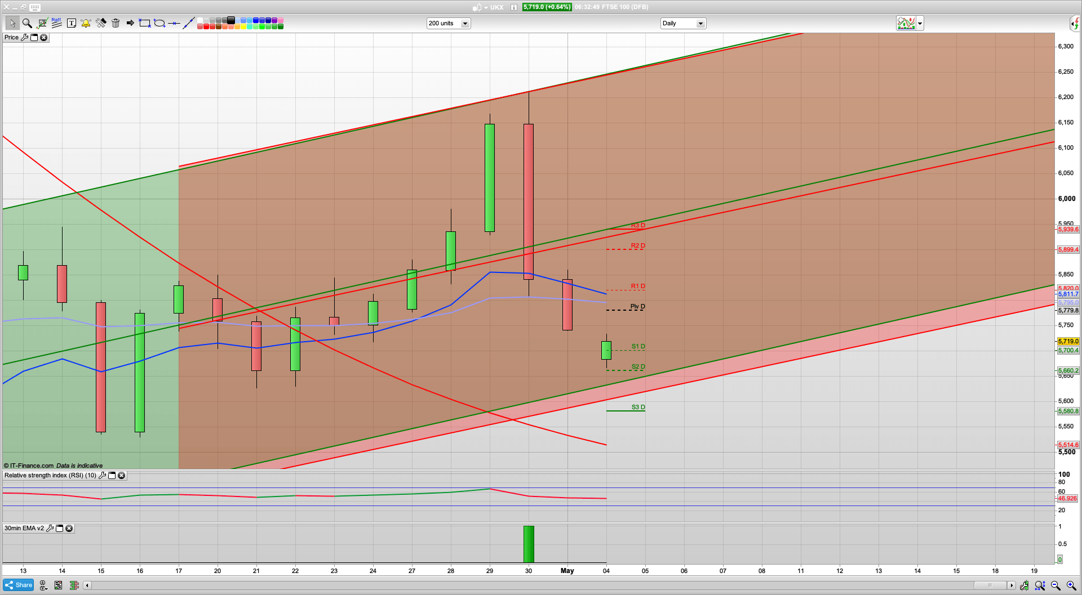The image size is (1082, 595).
Task: Toggle the 30min EMA v2 panel window icon
Action: coord(59,529)
